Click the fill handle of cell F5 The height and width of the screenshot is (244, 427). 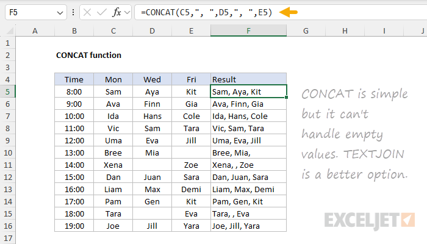(287, 98)
